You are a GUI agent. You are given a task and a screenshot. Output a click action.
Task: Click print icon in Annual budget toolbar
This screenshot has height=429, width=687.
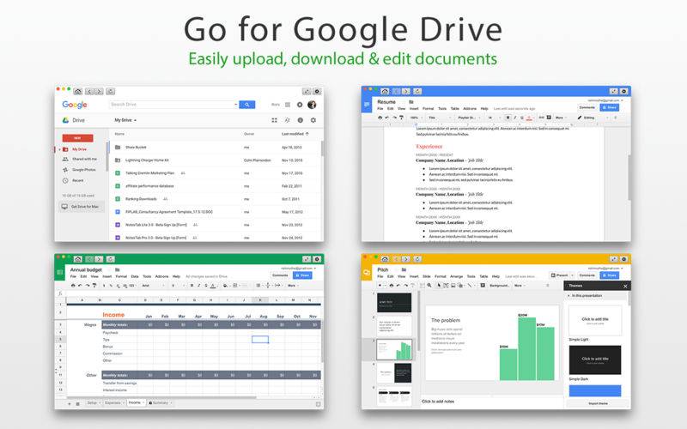pyautogui.click(x=73, y=286)
